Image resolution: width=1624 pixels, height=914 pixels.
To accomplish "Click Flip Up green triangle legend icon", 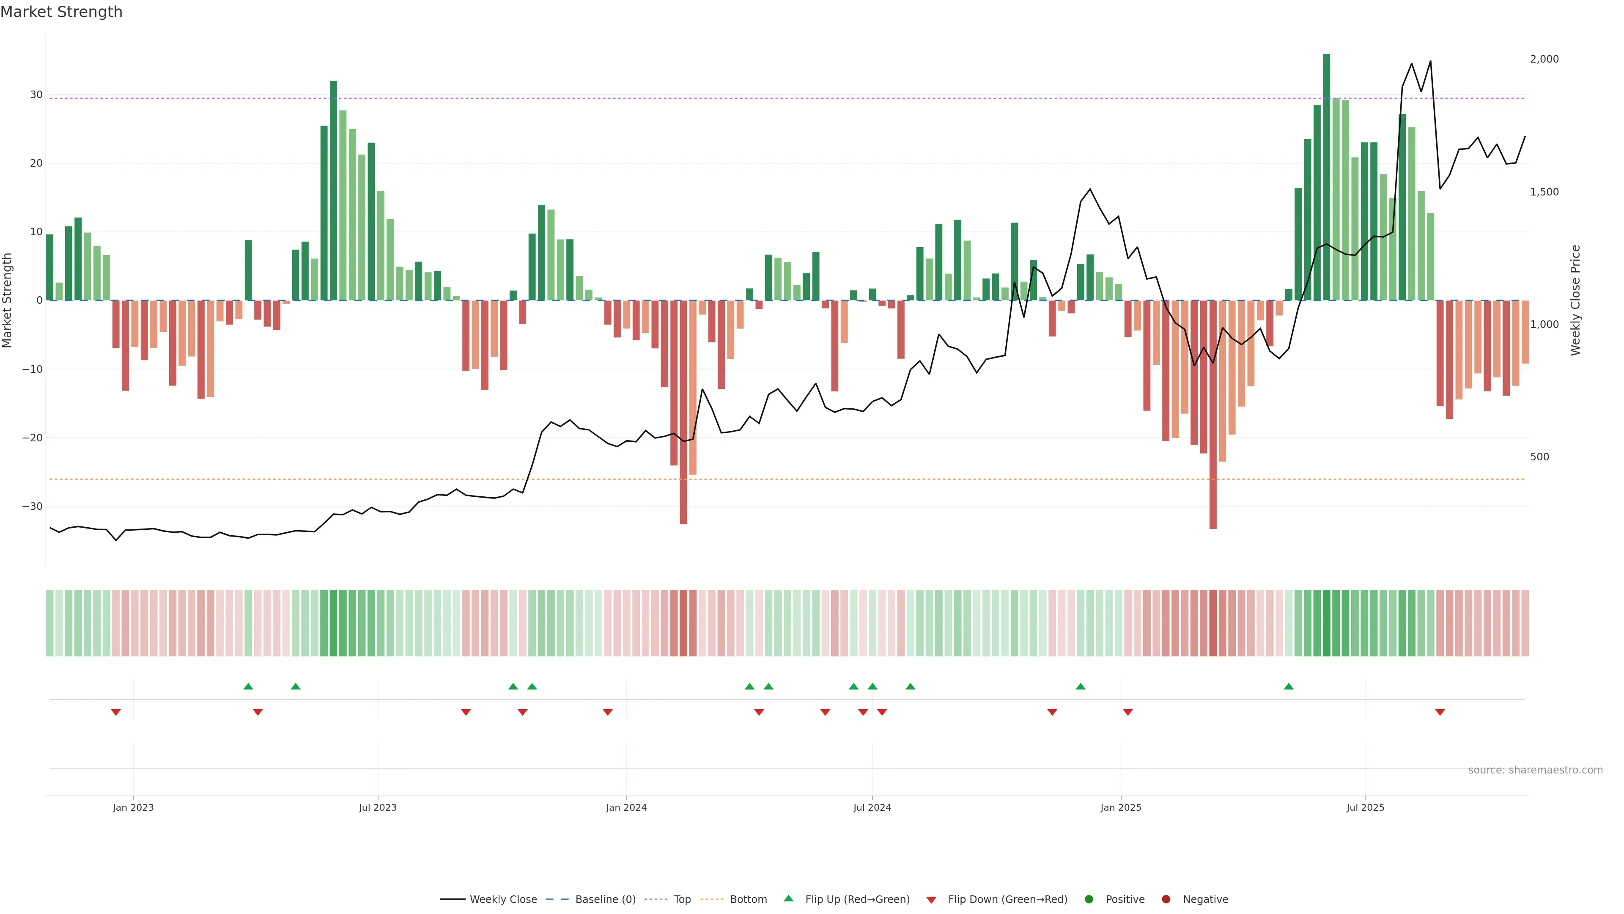I will tap(788, 899).
